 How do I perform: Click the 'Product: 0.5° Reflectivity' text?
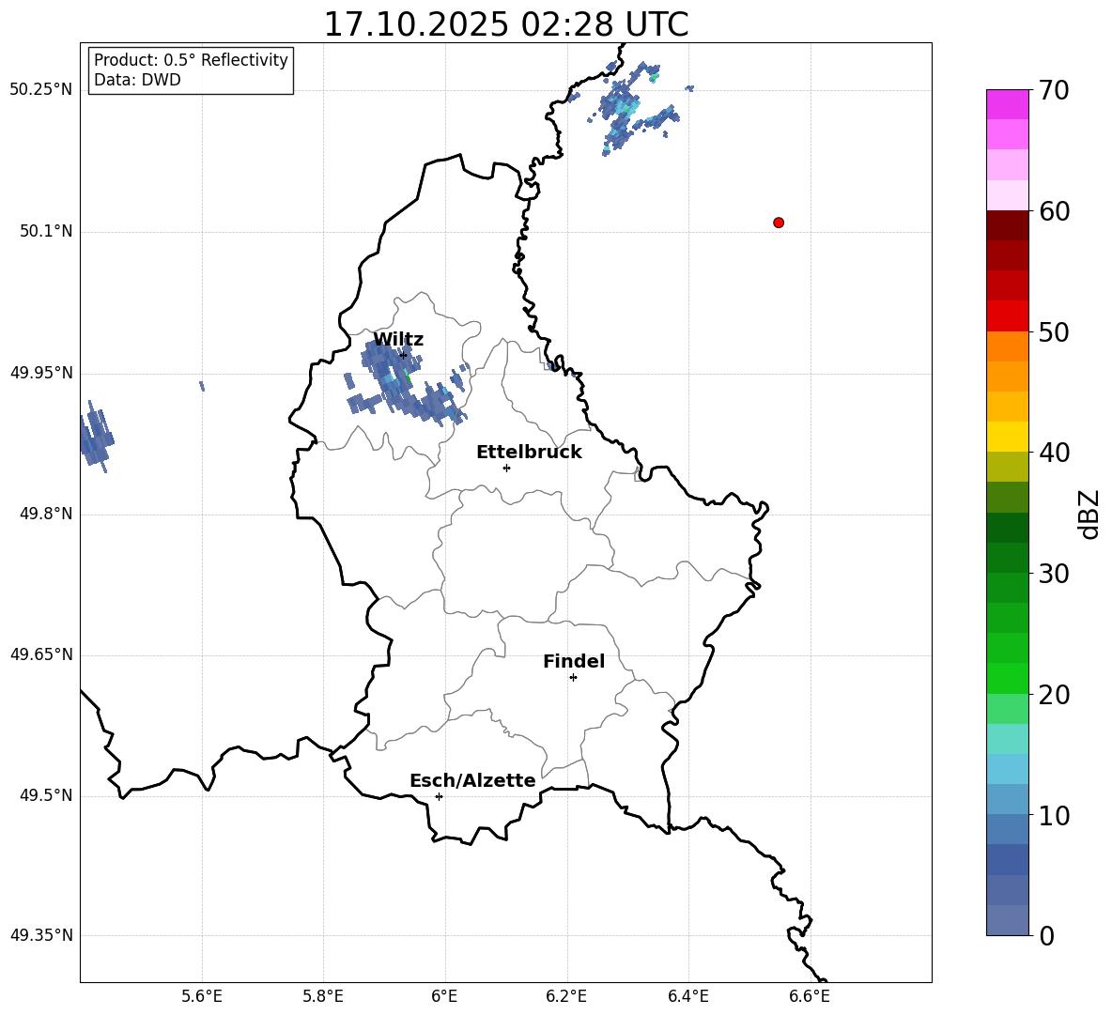[x=191, y=60]
